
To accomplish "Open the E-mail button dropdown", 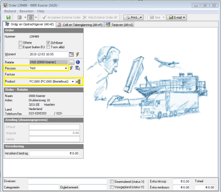I will [x=184, y=18].
